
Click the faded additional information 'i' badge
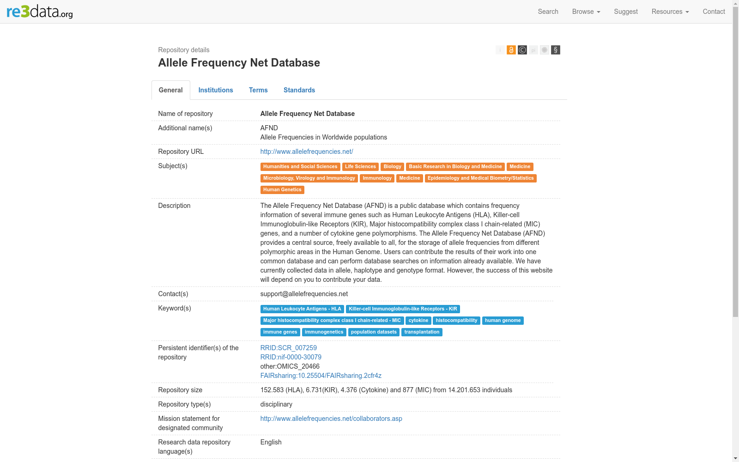(500, 50)
